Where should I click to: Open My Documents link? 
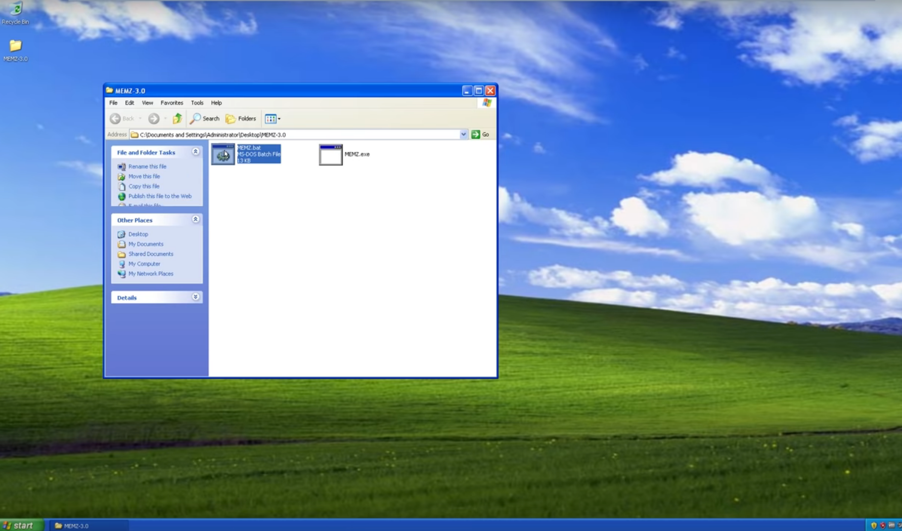(x=146, y=244)
